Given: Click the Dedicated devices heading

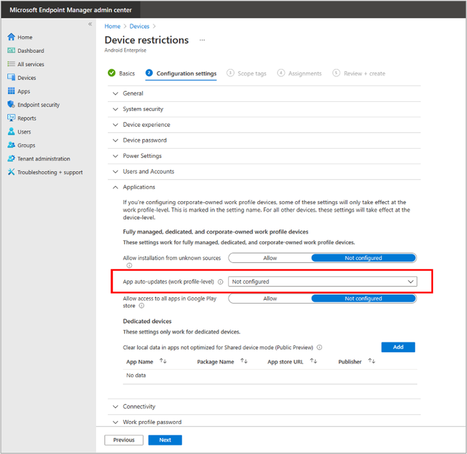Looking at the screenshot, I should [x=147, y=321].
